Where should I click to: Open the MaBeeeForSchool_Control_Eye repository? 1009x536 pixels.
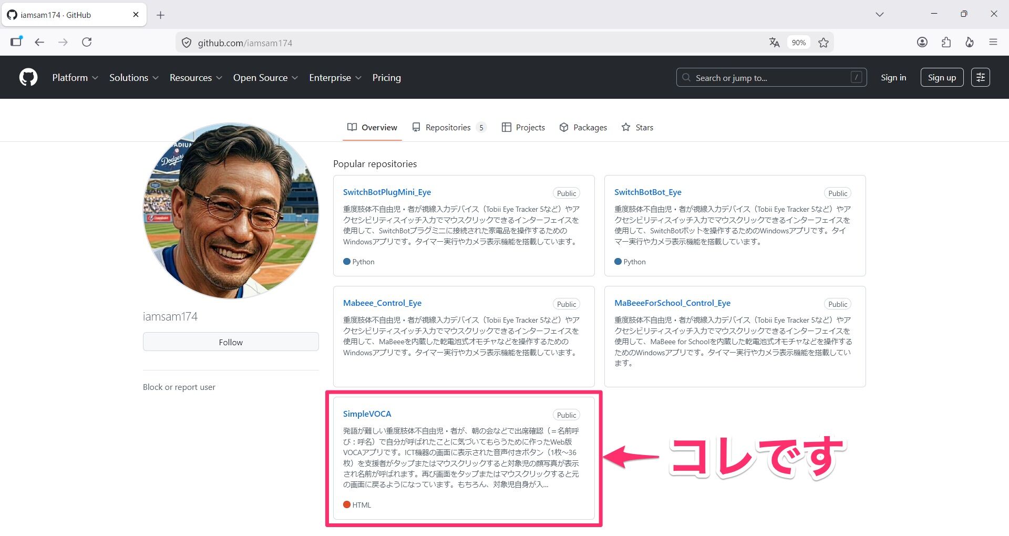672,303
